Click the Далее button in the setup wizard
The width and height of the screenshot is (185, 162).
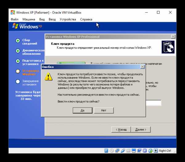pos(141,129)
